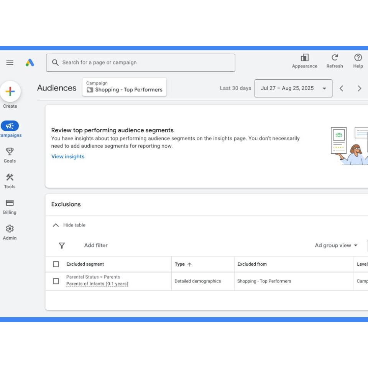Open Parents of Infants (0-1 years) segment

pyautogui.click(x=97, y=284)
